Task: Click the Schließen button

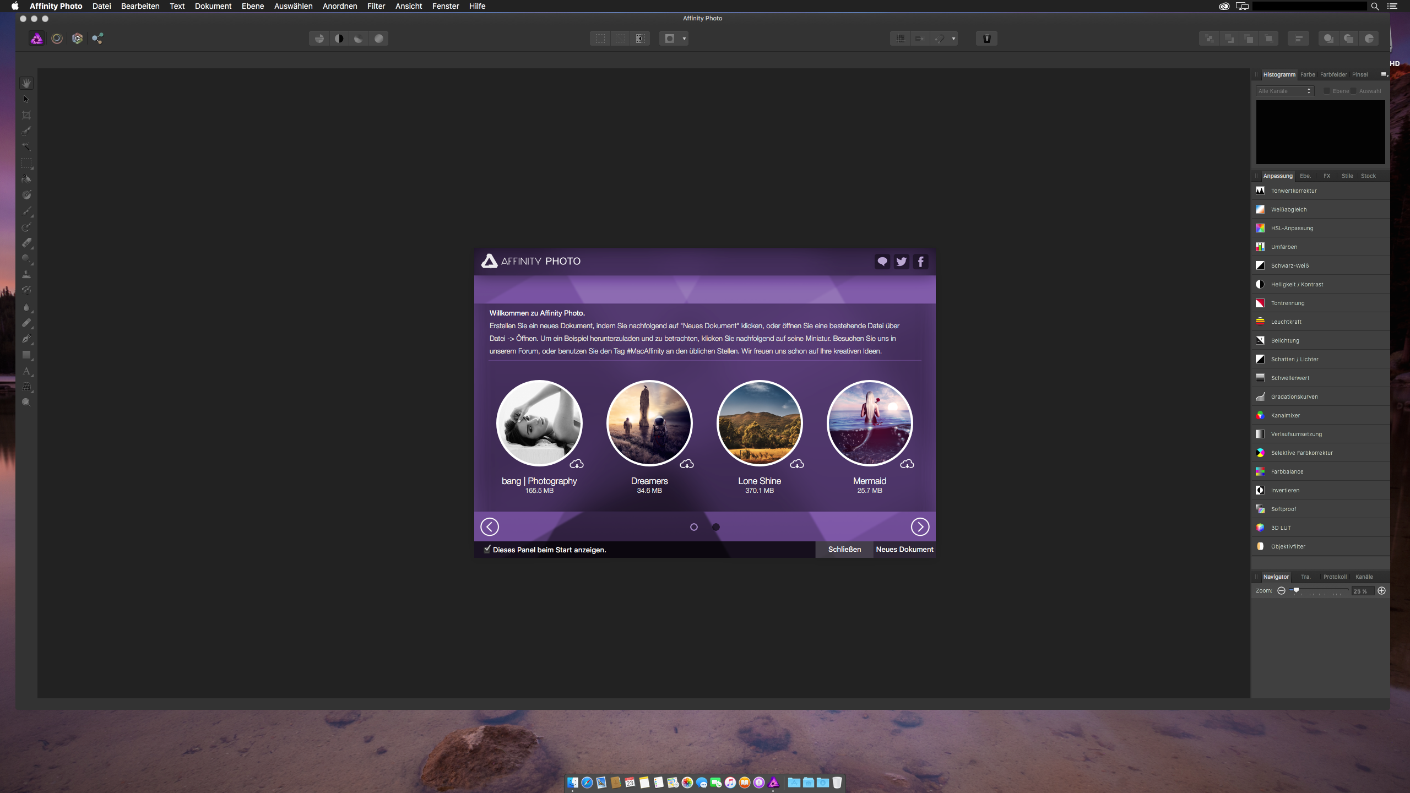Action: (844, 549)
